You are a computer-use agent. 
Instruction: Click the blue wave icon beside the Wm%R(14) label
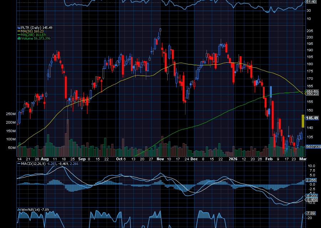pyautogui.click(x=19, y=209)
